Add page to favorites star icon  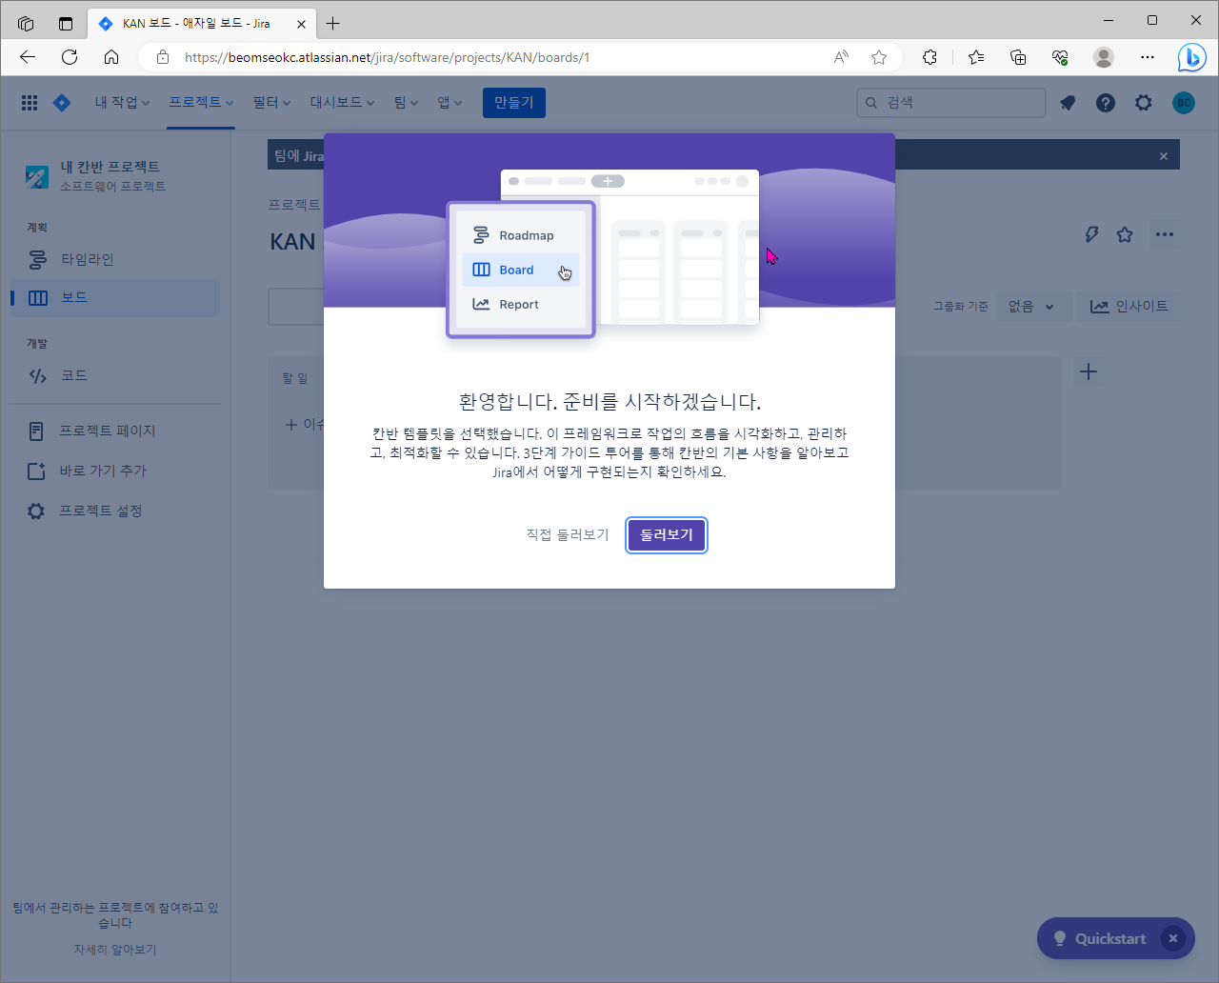tap(879, 57)
